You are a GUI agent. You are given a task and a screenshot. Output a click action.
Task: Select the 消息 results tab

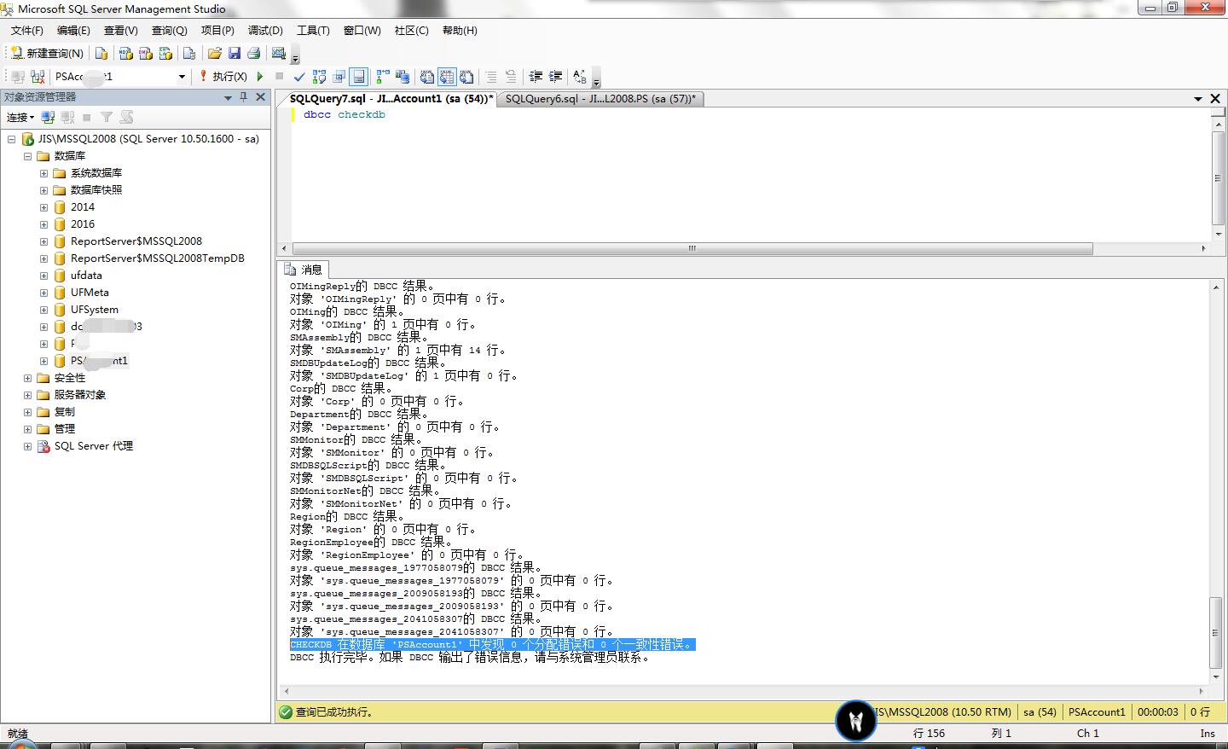tap(304, 270)
